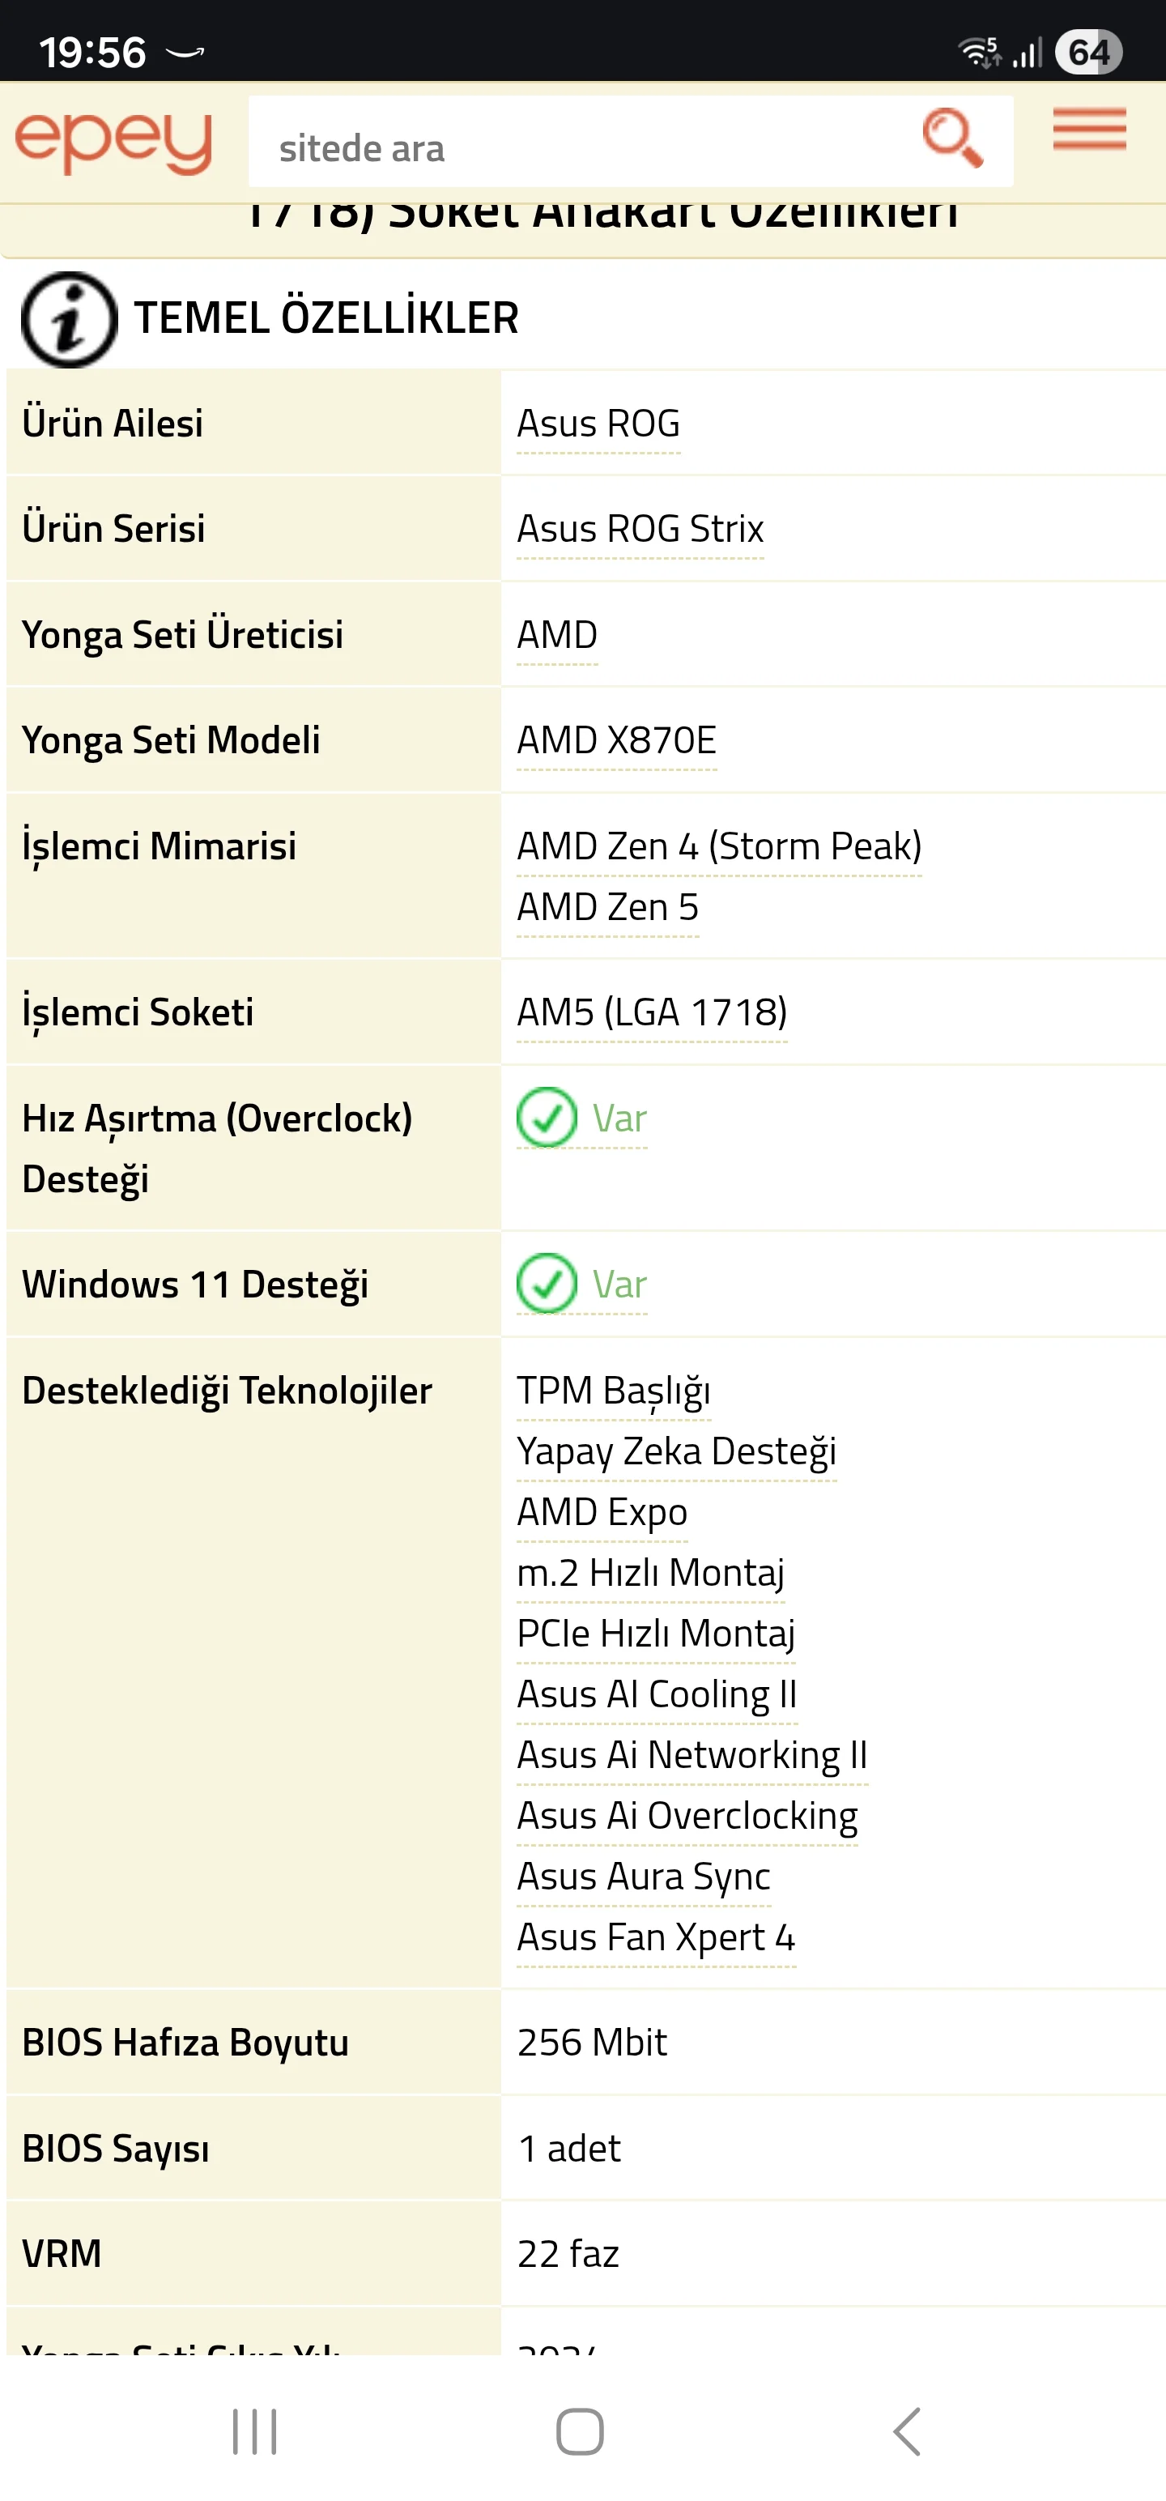Image resolution: width=1166 pixels, height=2501 pixels.
Task: Open the Asus ROG Strix series link
Action: [640, 529]
